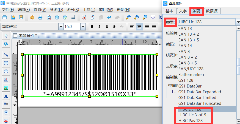The width and height of the screenshot is (240, 124).
Task: Toggle center text alignment
Action: click(x=139, y=27)
